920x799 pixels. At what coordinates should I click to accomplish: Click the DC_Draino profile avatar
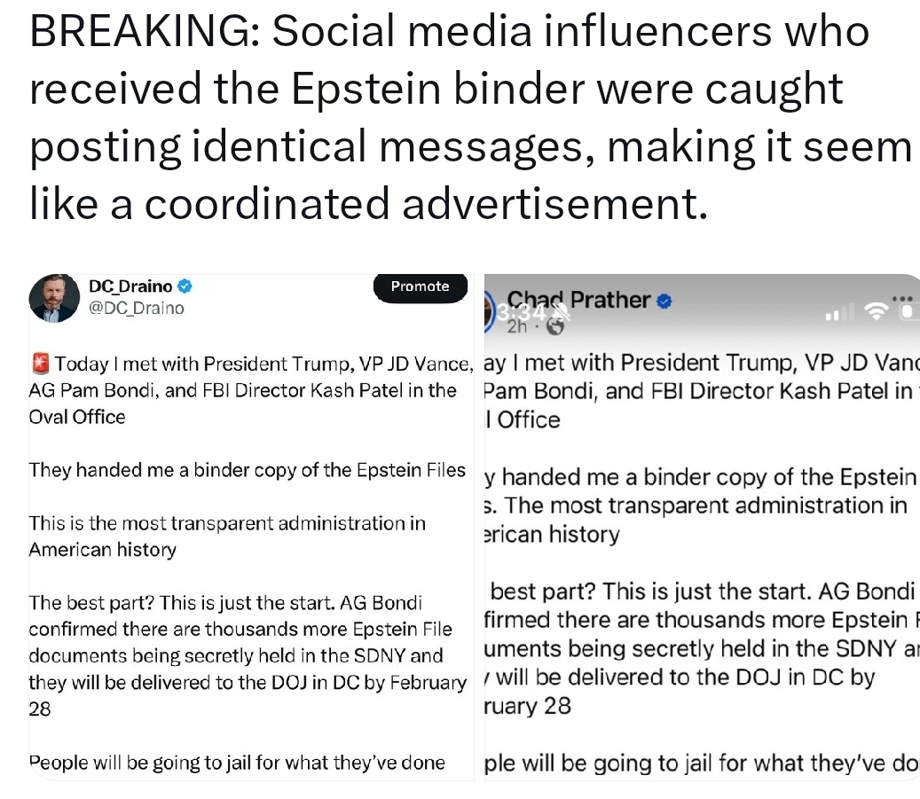[x=54, y=298]
